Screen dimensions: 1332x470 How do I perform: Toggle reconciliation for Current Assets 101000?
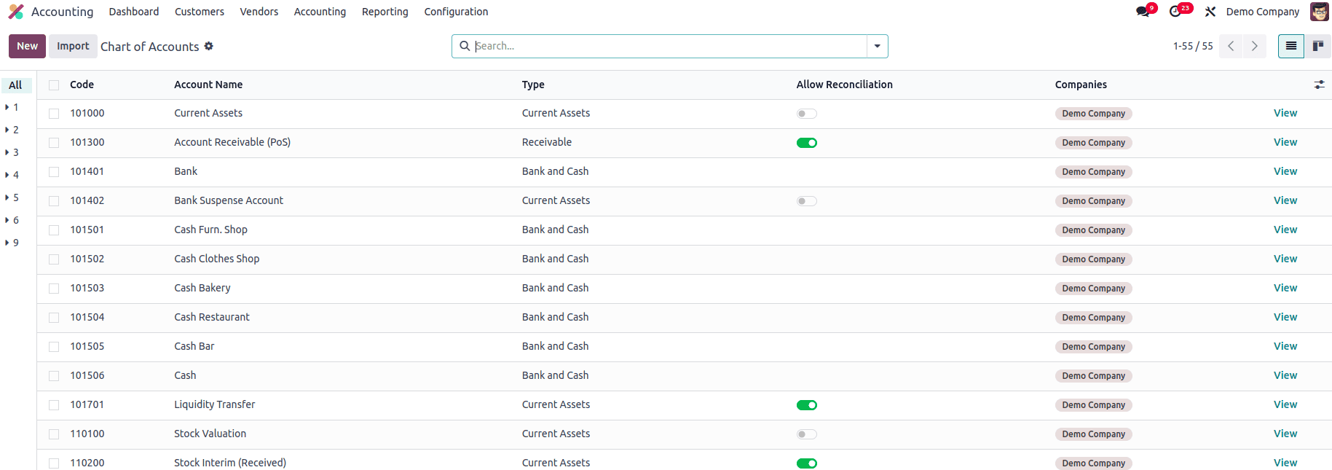(807, 114)
